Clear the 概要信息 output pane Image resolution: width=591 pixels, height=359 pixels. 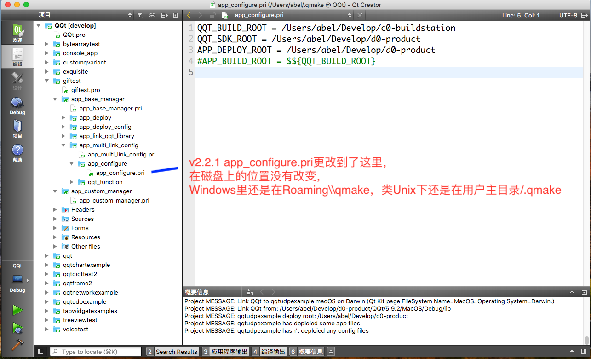[x=249, y=292]
